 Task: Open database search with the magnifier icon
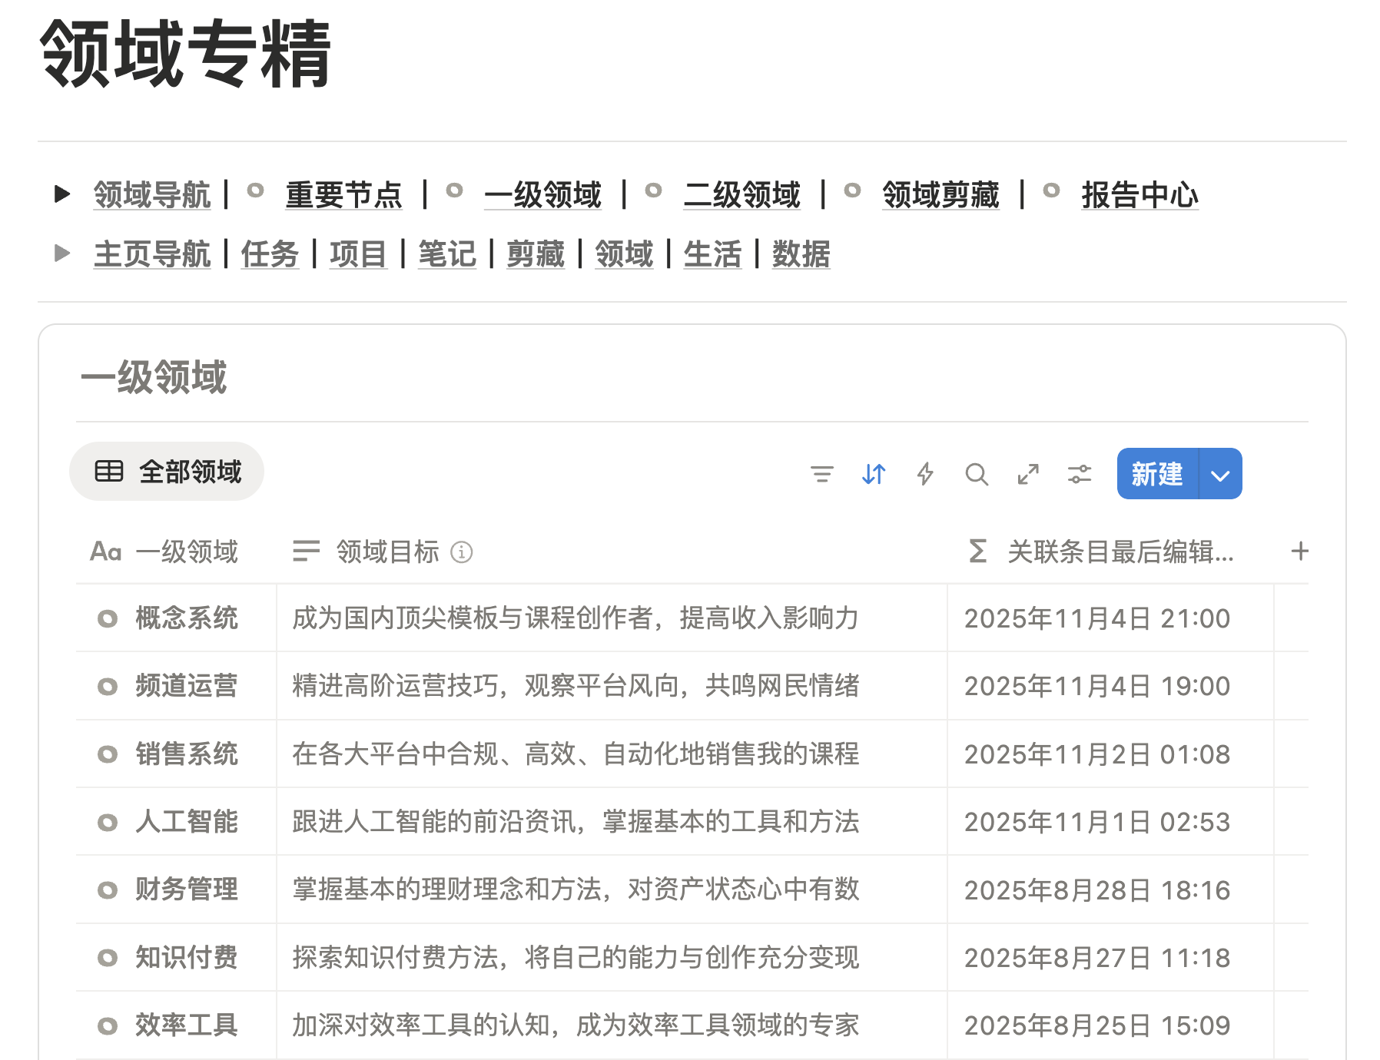(x=977, y=475)
